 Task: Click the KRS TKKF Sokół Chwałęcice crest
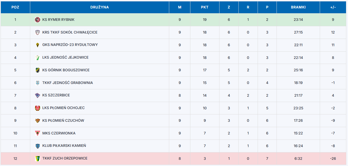coord(38,32)
